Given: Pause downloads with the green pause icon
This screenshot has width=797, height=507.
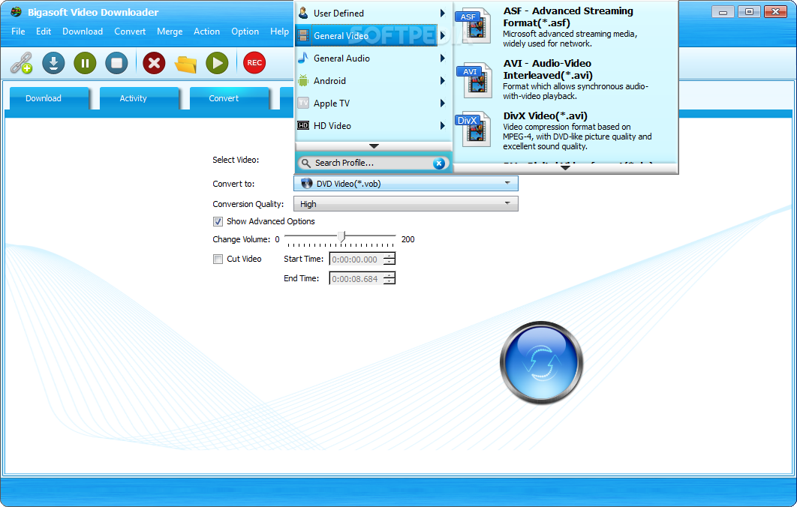Looking at the screenshot, I should tap(85, 63).
